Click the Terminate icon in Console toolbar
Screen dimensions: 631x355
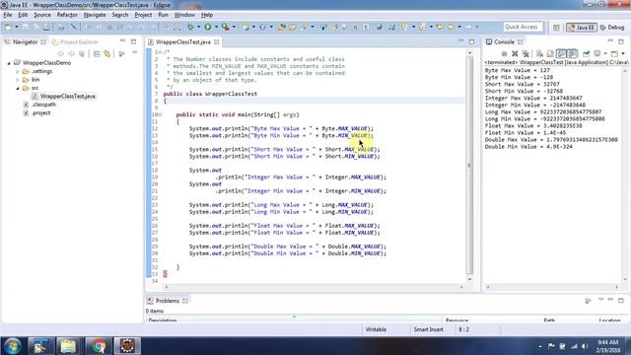pyautogui.click(x=504, y=53)
